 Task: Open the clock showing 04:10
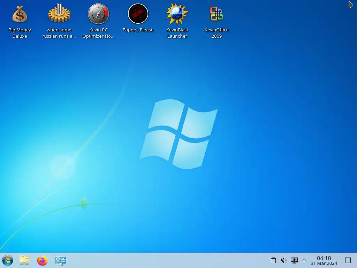click(x=324, y=260)
